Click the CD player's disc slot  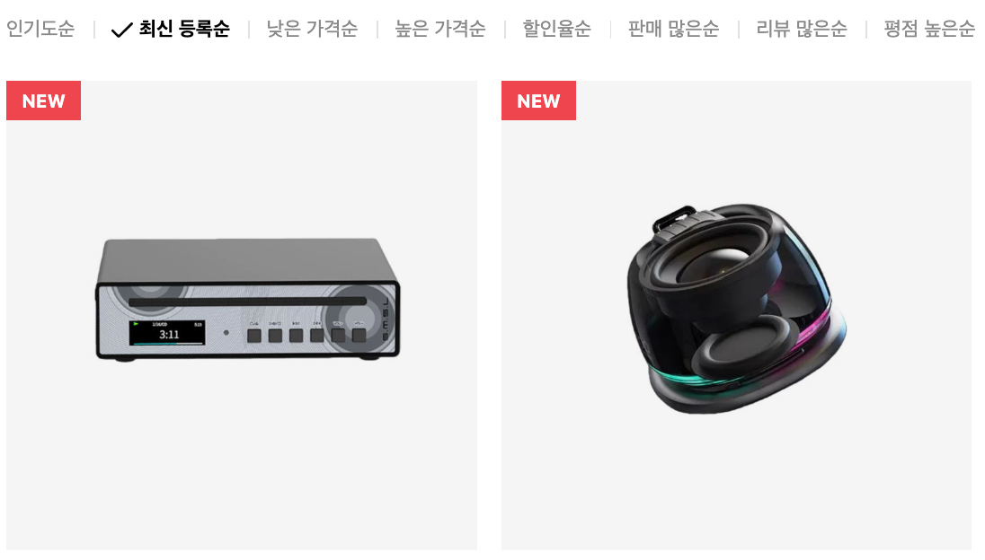pos(247,302)
